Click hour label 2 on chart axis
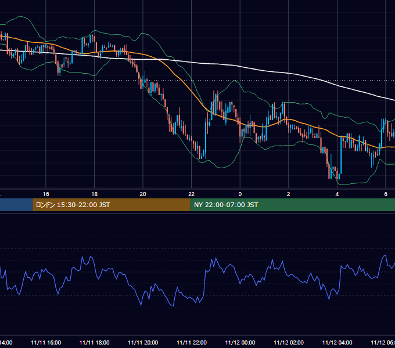The image size is (395, 348). click(289, 194)
